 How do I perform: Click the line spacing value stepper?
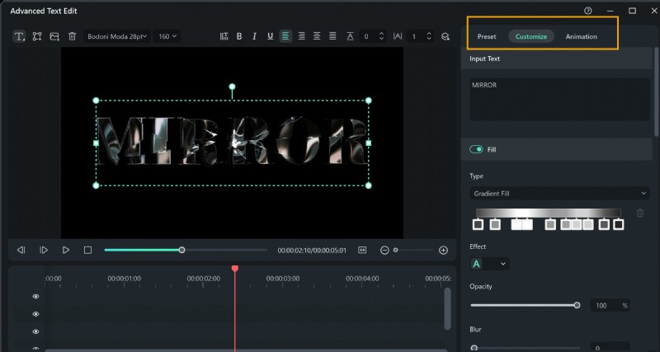pos(381,36)
